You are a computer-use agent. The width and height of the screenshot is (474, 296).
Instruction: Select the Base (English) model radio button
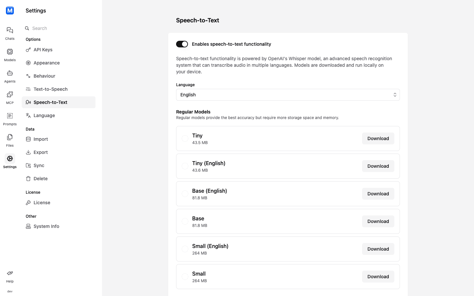coord(185,194)
